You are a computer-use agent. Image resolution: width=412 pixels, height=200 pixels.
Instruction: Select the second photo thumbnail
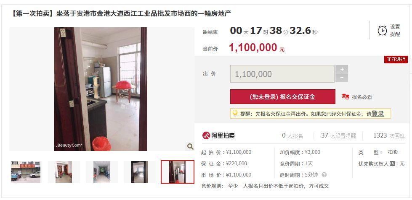pos(64,172)
